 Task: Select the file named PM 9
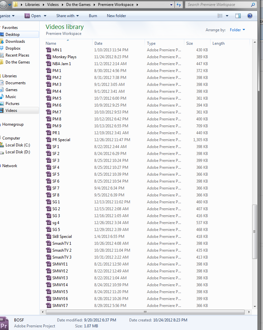pyautogui.click(x=57, y=126)
